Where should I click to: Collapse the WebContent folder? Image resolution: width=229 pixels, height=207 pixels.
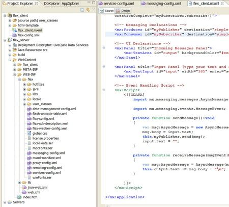tap(10, 60)
